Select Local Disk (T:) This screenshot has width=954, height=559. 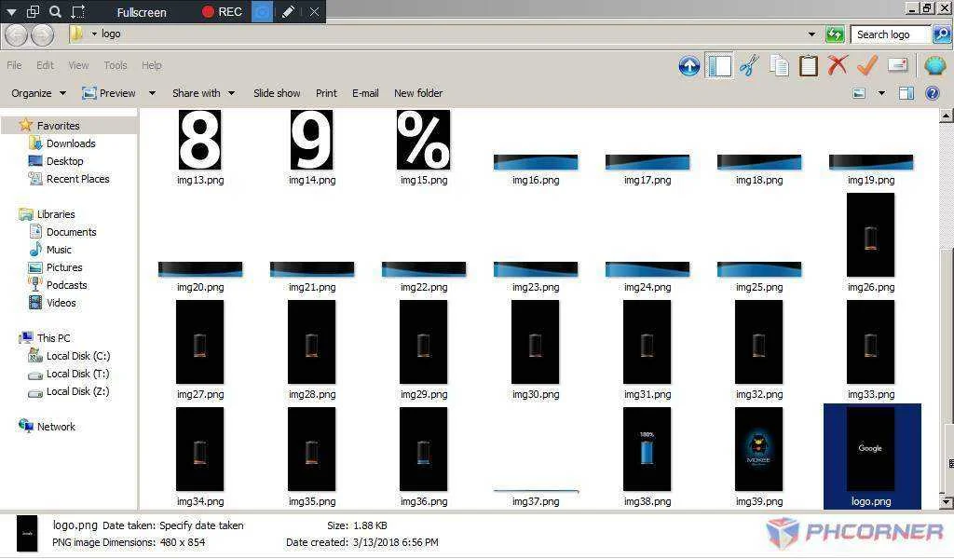[x=78, y=374]
